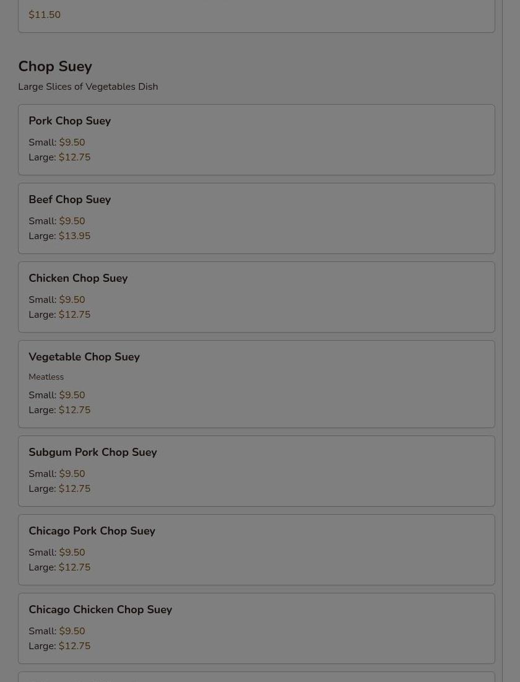Select the Pork Chop Suey menu item

(x=256, y=139)
